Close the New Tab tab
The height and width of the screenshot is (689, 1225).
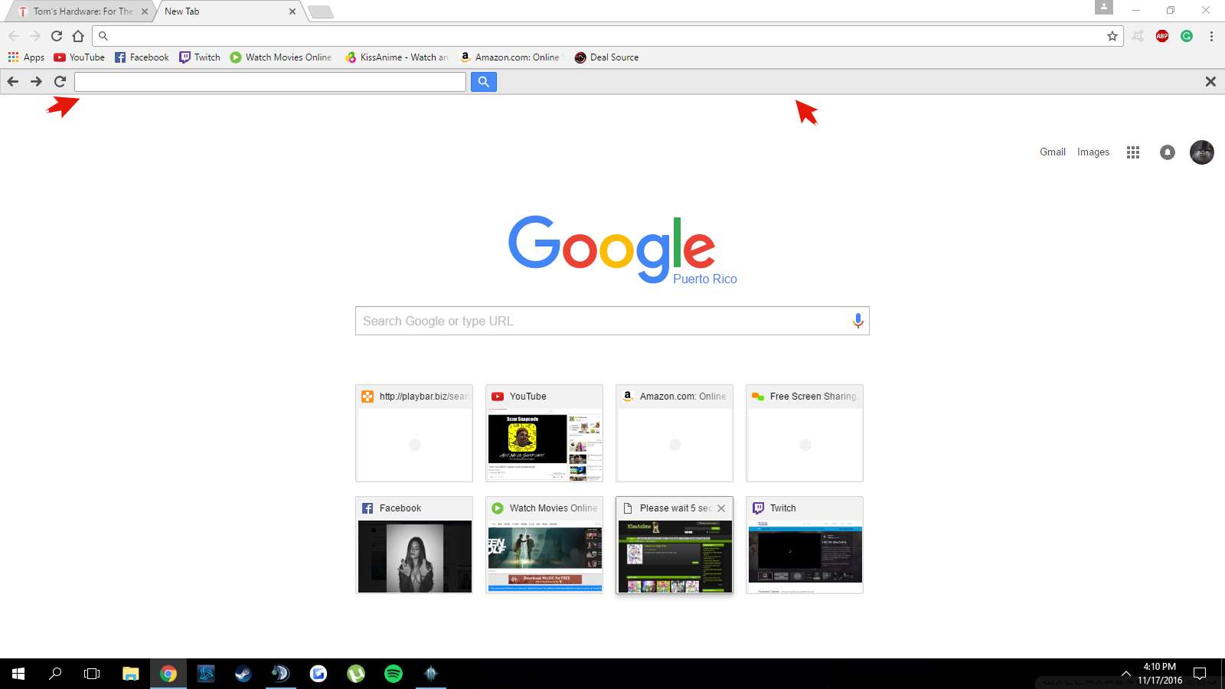point(292,11)
